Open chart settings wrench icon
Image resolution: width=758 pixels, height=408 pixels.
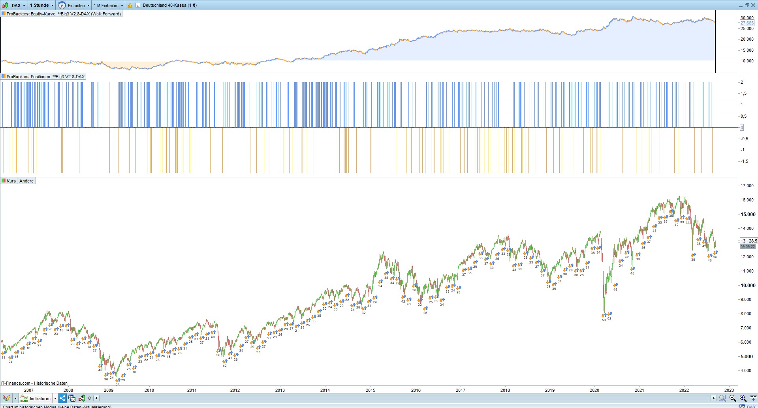(82, 398)
